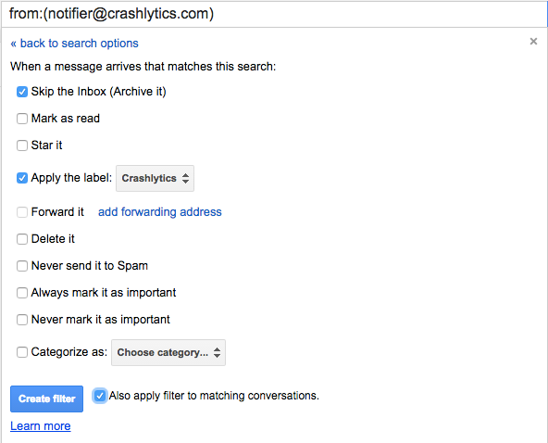548x443 pixels.
Task: Enable the Mark as read checkbox
Action: [x=22, y=119]
